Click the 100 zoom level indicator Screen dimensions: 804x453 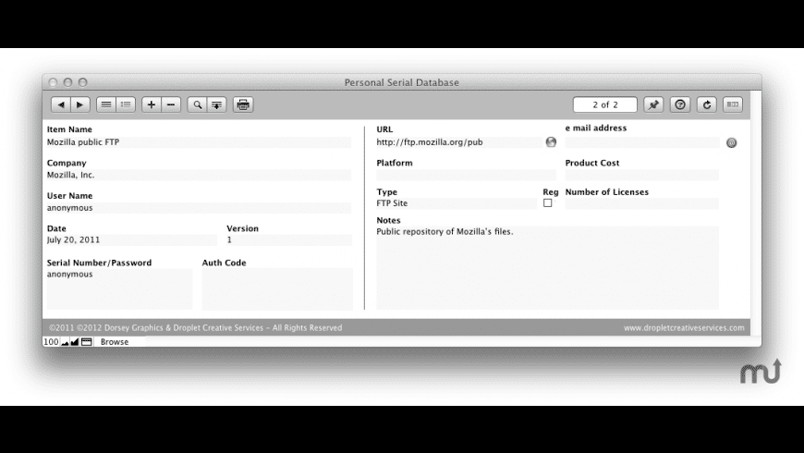(x=51, y=342)
